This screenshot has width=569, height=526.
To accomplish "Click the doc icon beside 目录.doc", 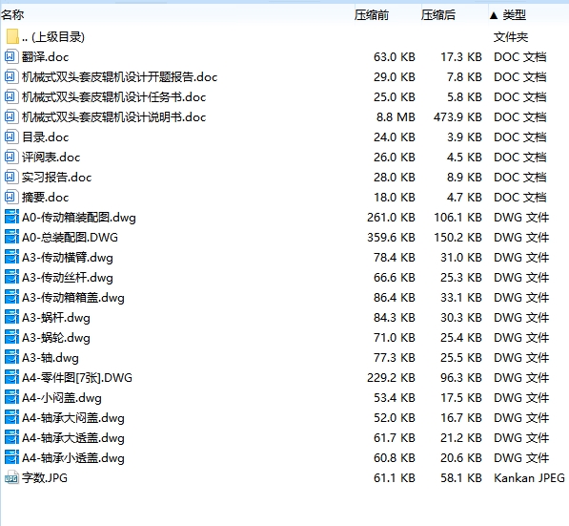I will point(10,137).
